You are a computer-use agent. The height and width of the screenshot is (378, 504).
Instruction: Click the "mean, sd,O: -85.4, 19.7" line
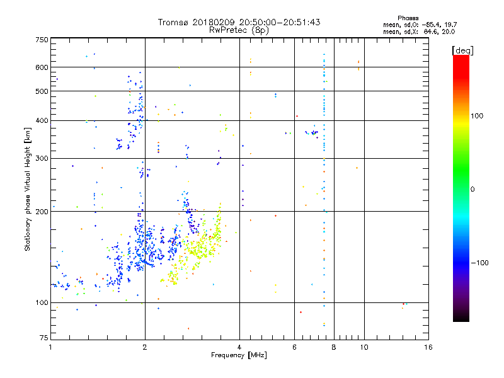(x=420, y=25)
